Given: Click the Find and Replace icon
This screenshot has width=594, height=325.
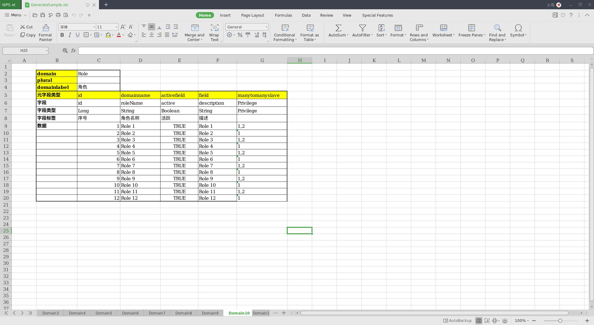Looking at the screenshot, I should click(497, 28).
